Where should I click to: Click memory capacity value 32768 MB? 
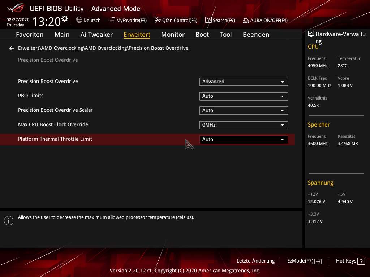point(348,144)
